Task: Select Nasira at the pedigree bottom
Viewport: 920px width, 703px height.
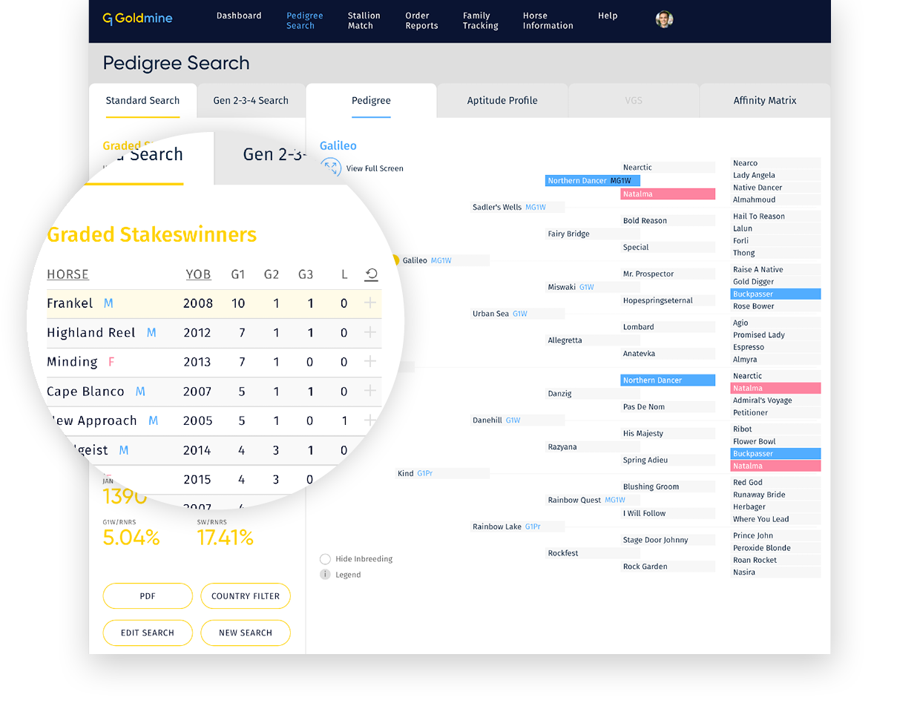Action: [x=775, y=572]
